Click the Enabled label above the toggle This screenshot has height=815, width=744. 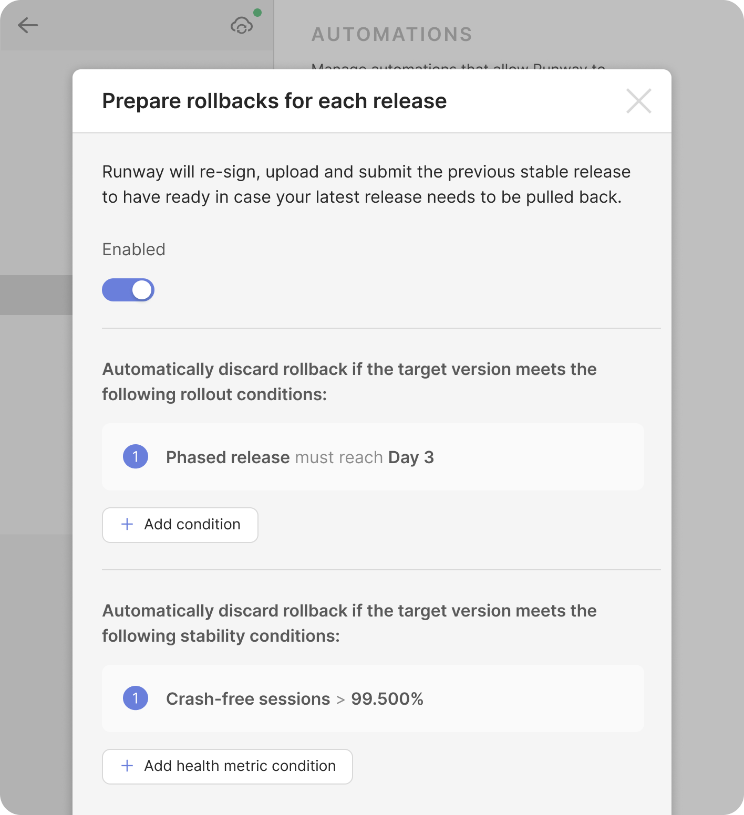click(x=133, y=249)
